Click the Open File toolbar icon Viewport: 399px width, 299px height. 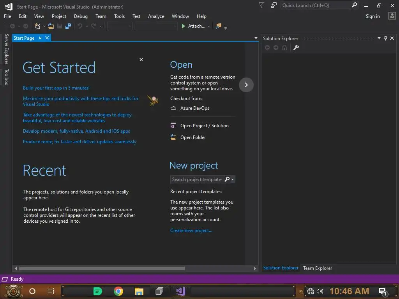[x=51, y=26]
